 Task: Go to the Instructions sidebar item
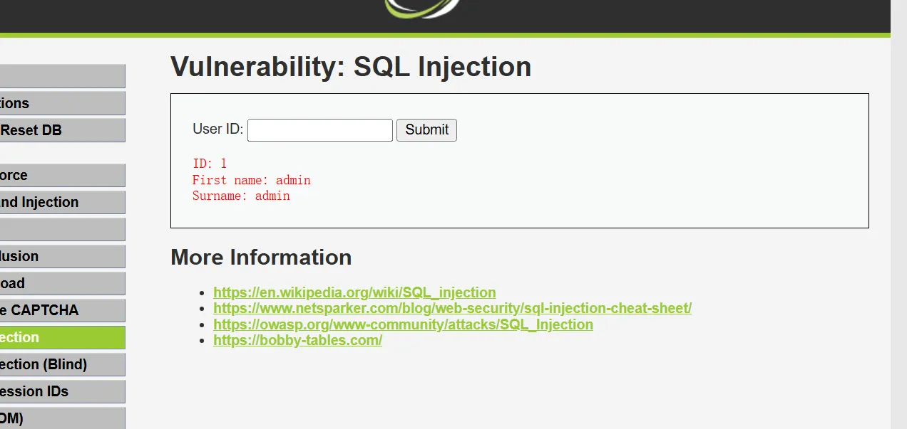click(62, 103)
